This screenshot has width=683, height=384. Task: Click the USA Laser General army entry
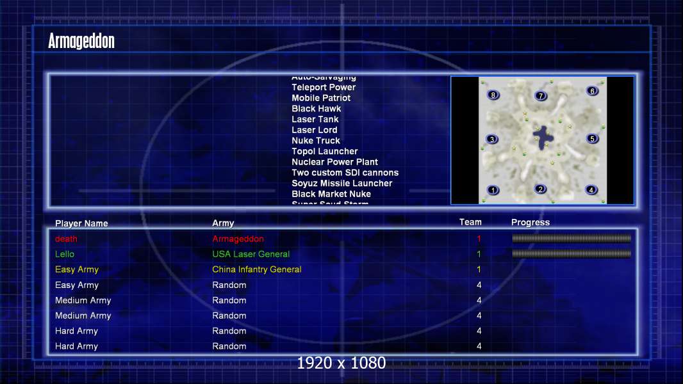251,254
